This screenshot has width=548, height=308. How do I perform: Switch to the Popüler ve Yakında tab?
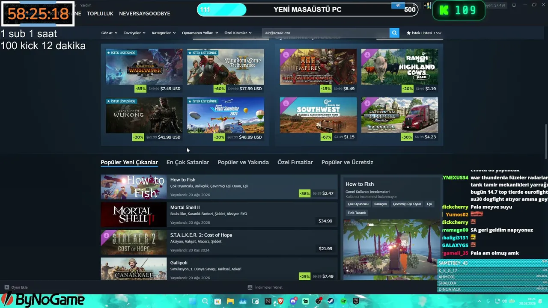pyautogui.click(x=243, y=162)
